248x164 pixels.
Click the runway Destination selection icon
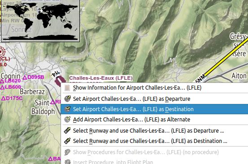click(67, 141)
